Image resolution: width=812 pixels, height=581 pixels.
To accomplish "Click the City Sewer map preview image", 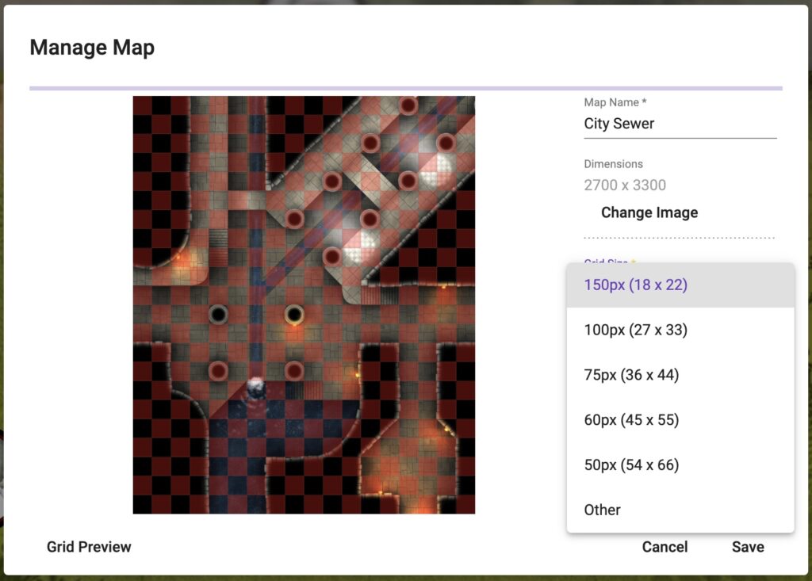I will [304, 305].
